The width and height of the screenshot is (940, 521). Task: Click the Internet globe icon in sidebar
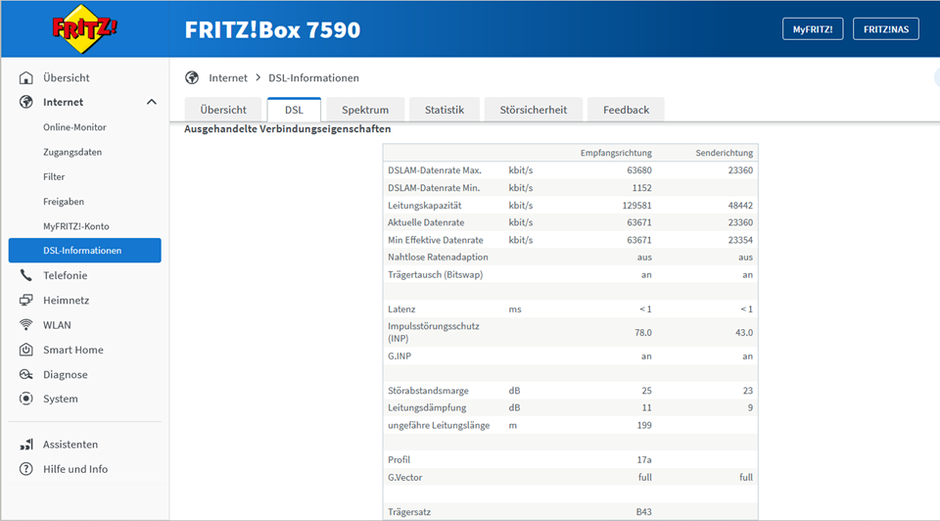[x=25, y=102]
